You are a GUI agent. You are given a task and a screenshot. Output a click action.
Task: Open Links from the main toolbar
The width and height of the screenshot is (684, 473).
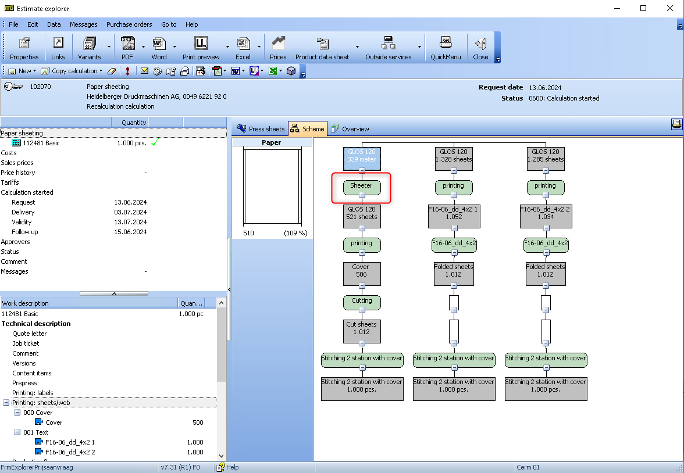[x=58, y=48]
